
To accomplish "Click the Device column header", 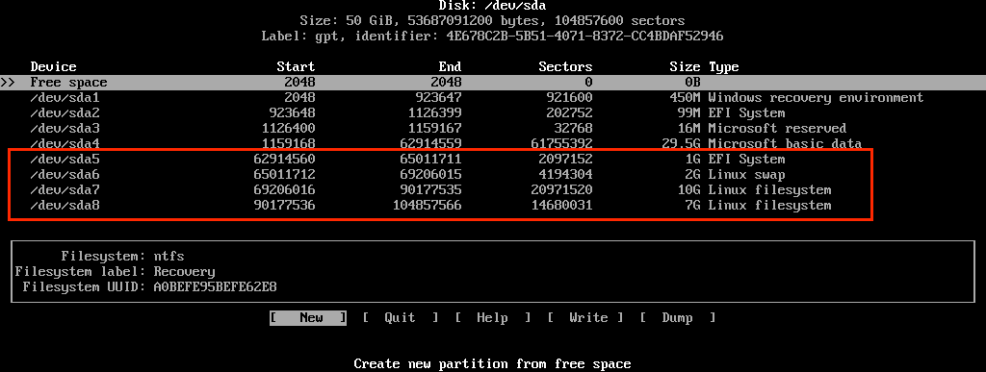I will [54, 66].
